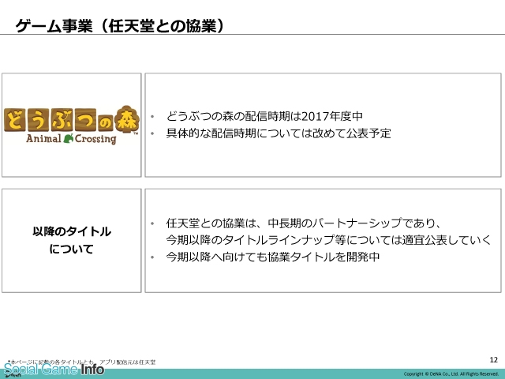Select the line どうぶつの森の配信時期は2017年度中
505x379 pixels.
264,116
